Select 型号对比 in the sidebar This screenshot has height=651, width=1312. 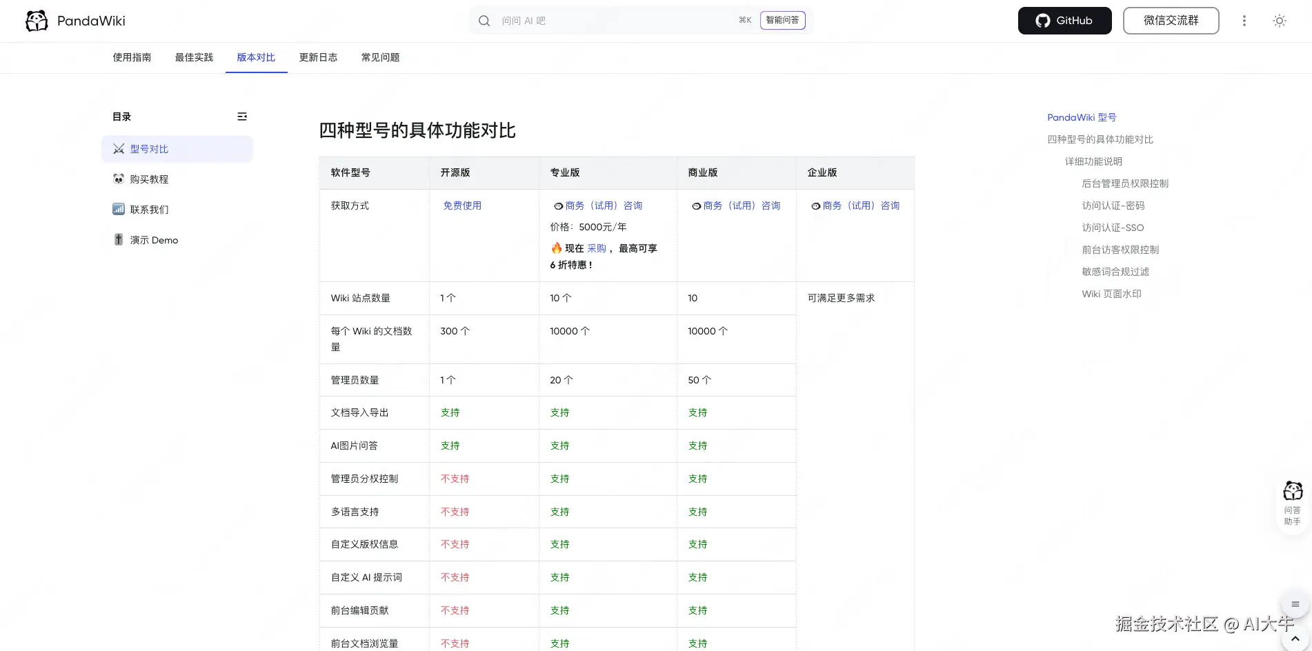(177, 149)
